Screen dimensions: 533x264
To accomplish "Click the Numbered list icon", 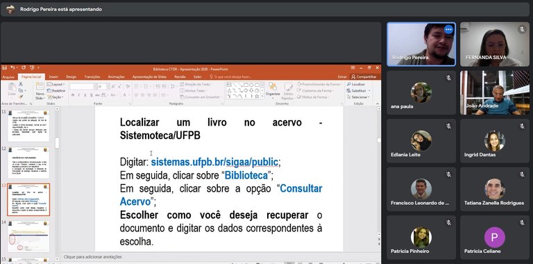I will click(146, 86).
